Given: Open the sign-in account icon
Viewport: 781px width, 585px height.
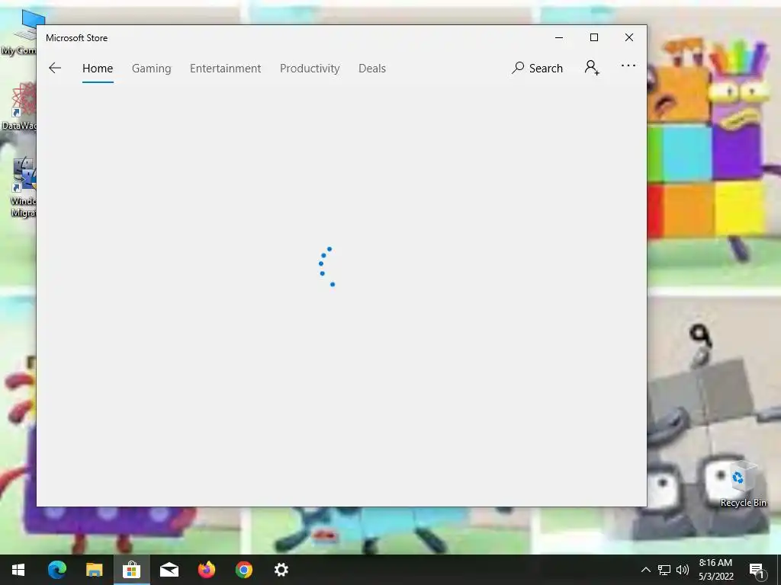Looking at the screenshot, I should pyautogui.click(x=592, y=68).
